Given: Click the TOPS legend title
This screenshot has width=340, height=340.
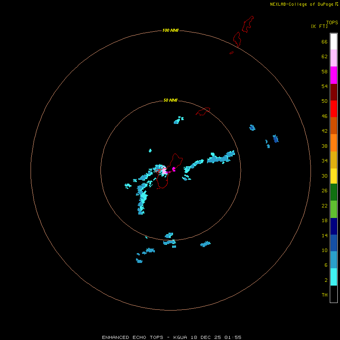Looking at the screenshot, I should [x=332, y=22].
